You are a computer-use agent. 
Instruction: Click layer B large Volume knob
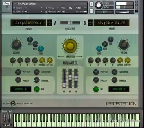[124, 44]
